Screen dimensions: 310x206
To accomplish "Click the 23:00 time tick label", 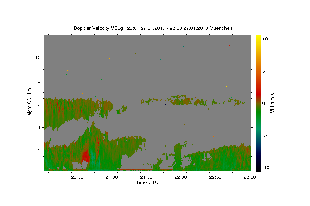I will pyautogui.click(x=250, y=177).
